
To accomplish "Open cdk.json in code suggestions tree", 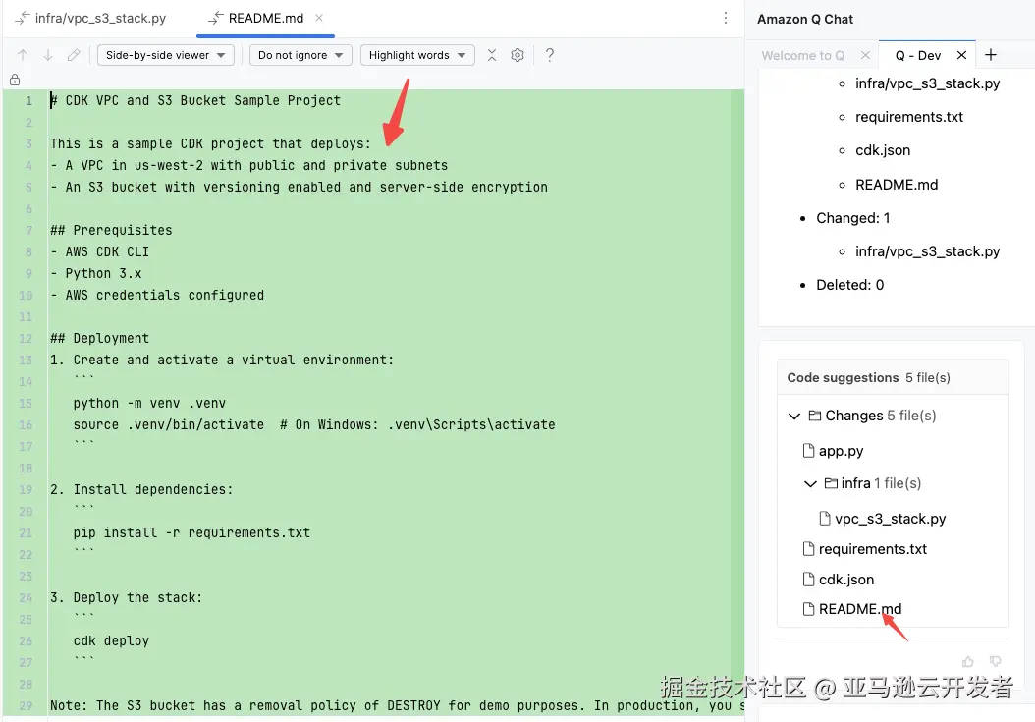I will coord(846,580).
